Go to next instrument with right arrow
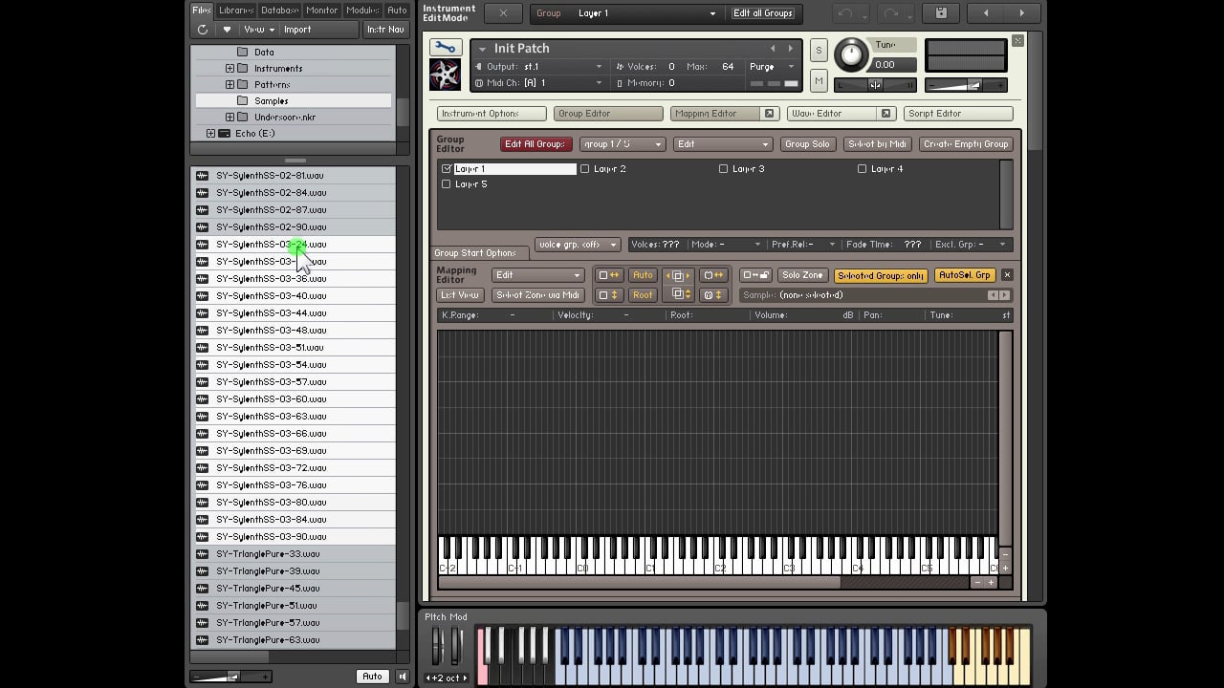The image size is (1224, 688). tap(1021, 13)
